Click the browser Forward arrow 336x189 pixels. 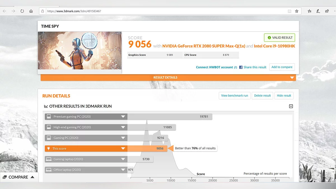[13, 11]
